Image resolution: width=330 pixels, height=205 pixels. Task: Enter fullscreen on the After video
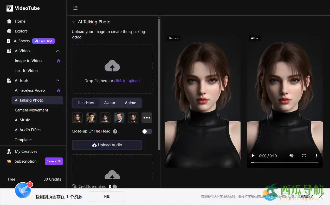[x=304, y=156]
